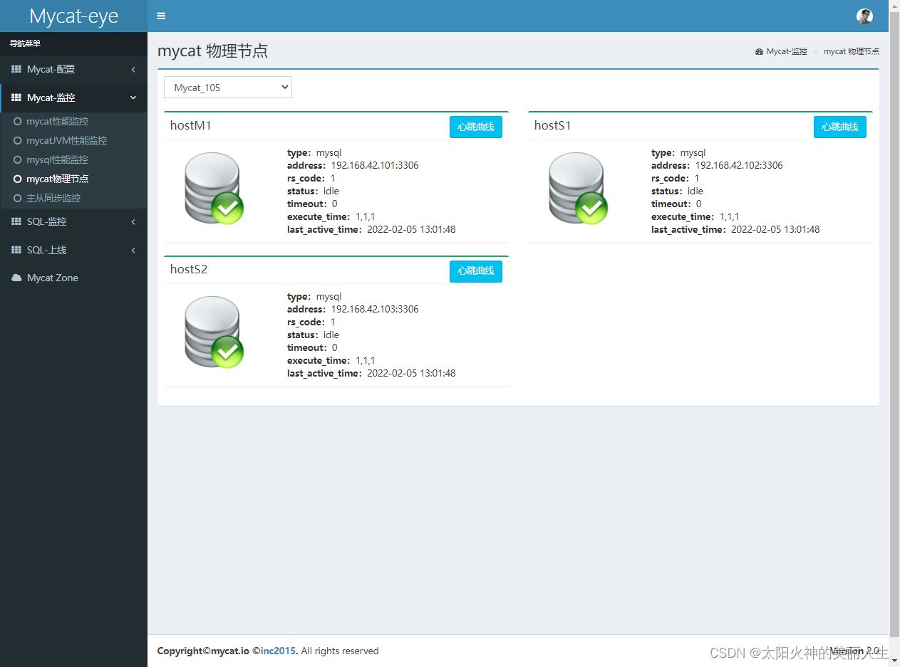Click the grid icon beside Mycat-配置
Screen dimensions: 900x667
(x=16, y=69)
